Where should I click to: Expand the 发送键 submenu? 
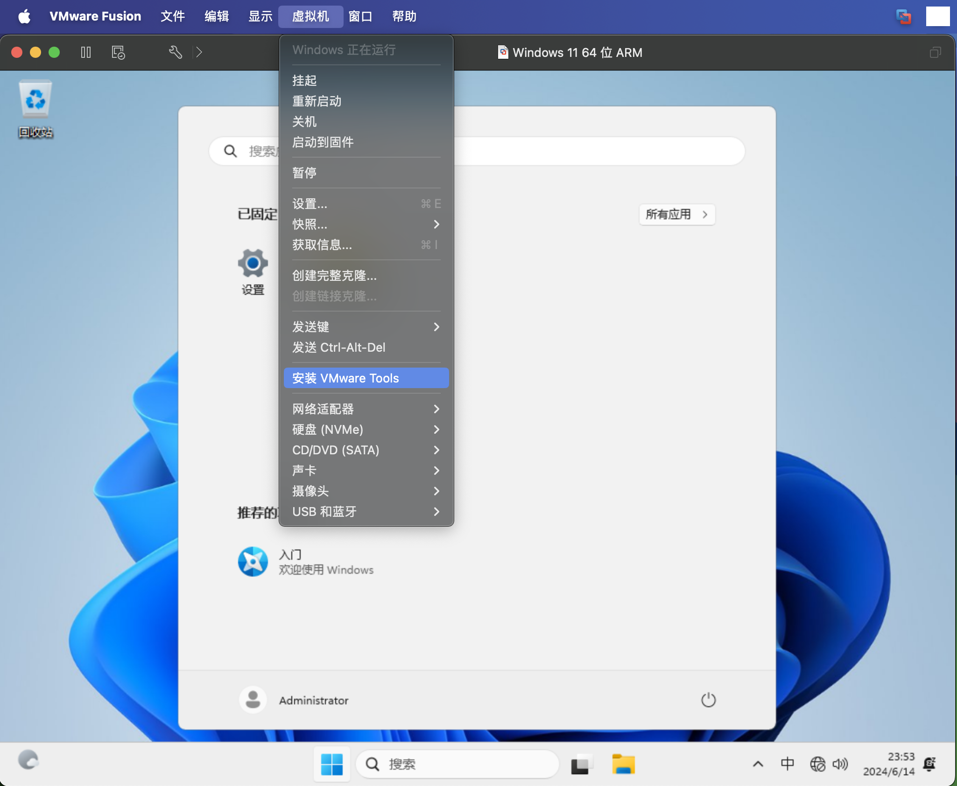(366, 327)
